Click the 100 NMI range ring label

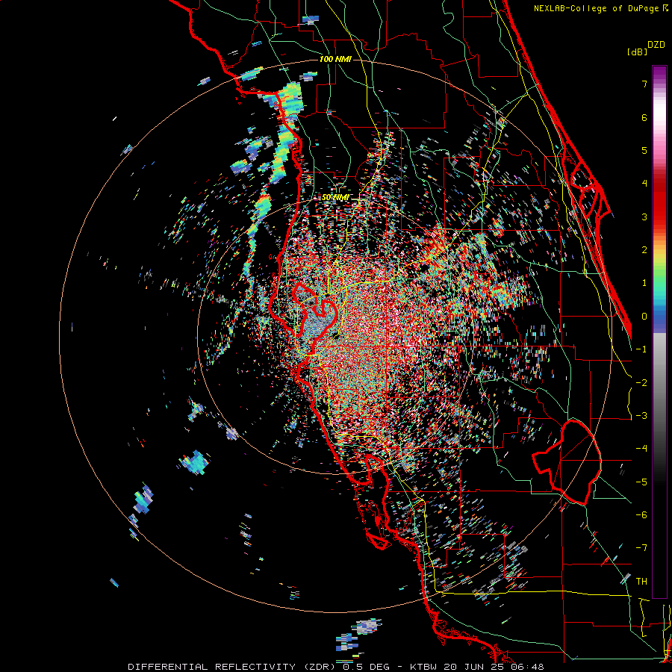point(335,59)
